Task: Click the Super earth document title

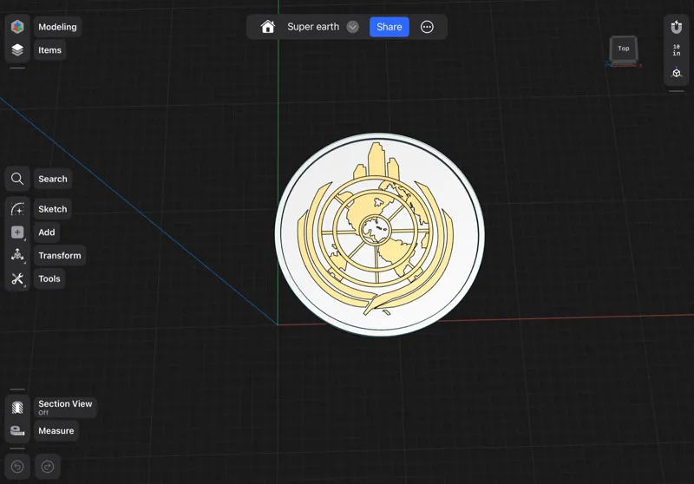Action: (x=313, y=27)
